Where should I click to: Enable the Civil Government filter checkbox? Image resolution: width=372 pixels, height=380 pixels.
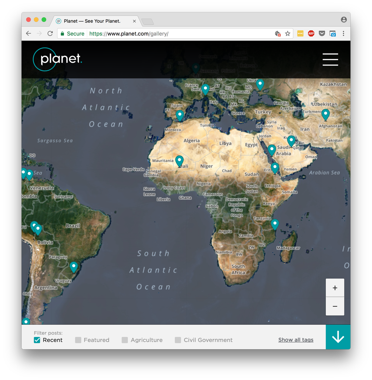coord(178,340)
